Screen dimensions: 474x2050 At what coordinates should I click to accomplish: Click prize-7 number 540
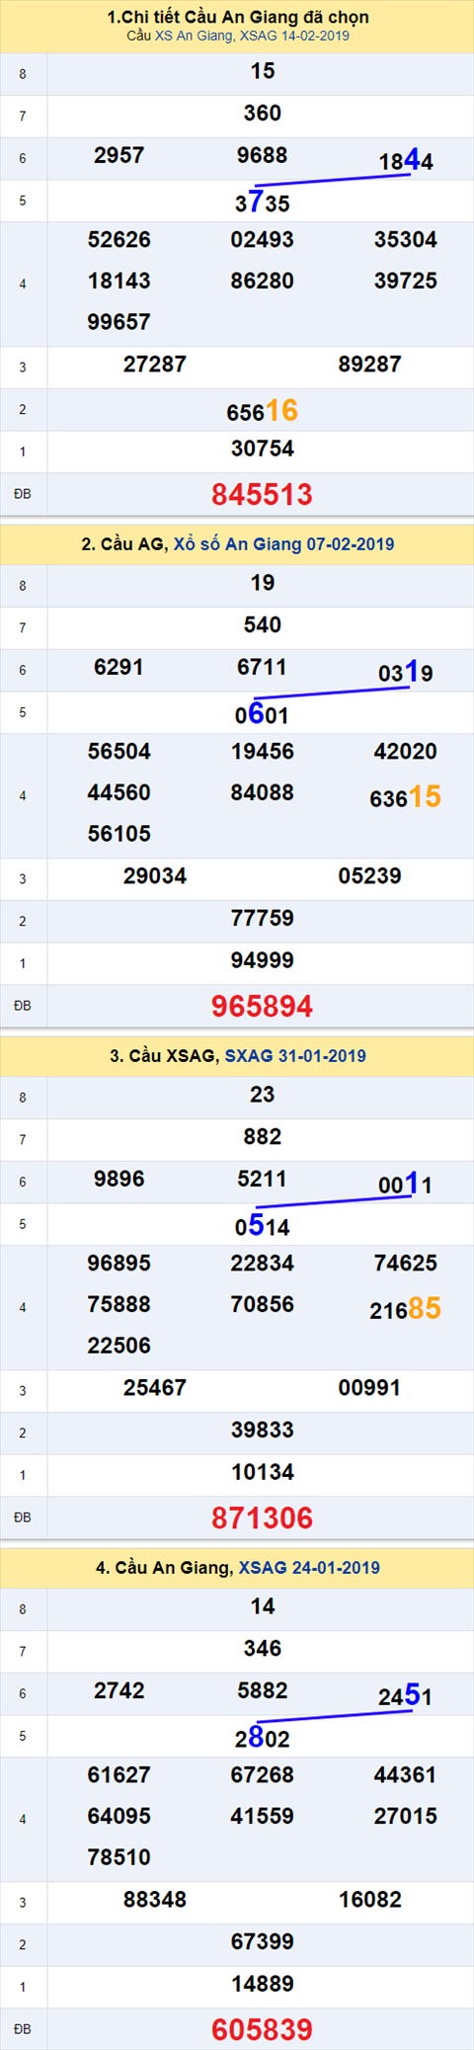262,625
